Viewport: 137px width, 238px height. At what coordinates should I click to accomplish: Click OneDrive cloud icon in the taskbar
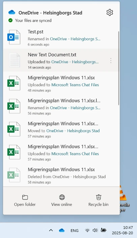pos(62,231)
